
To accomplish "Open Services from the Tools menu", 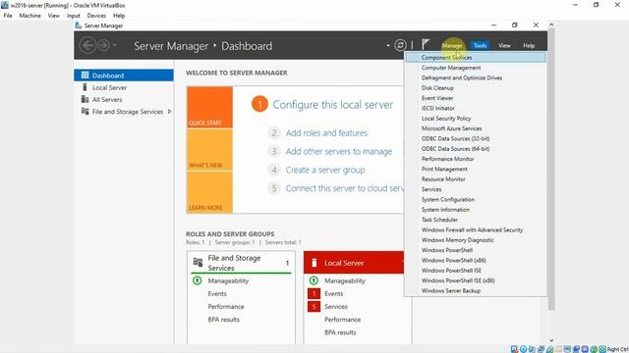I will 476,189.
